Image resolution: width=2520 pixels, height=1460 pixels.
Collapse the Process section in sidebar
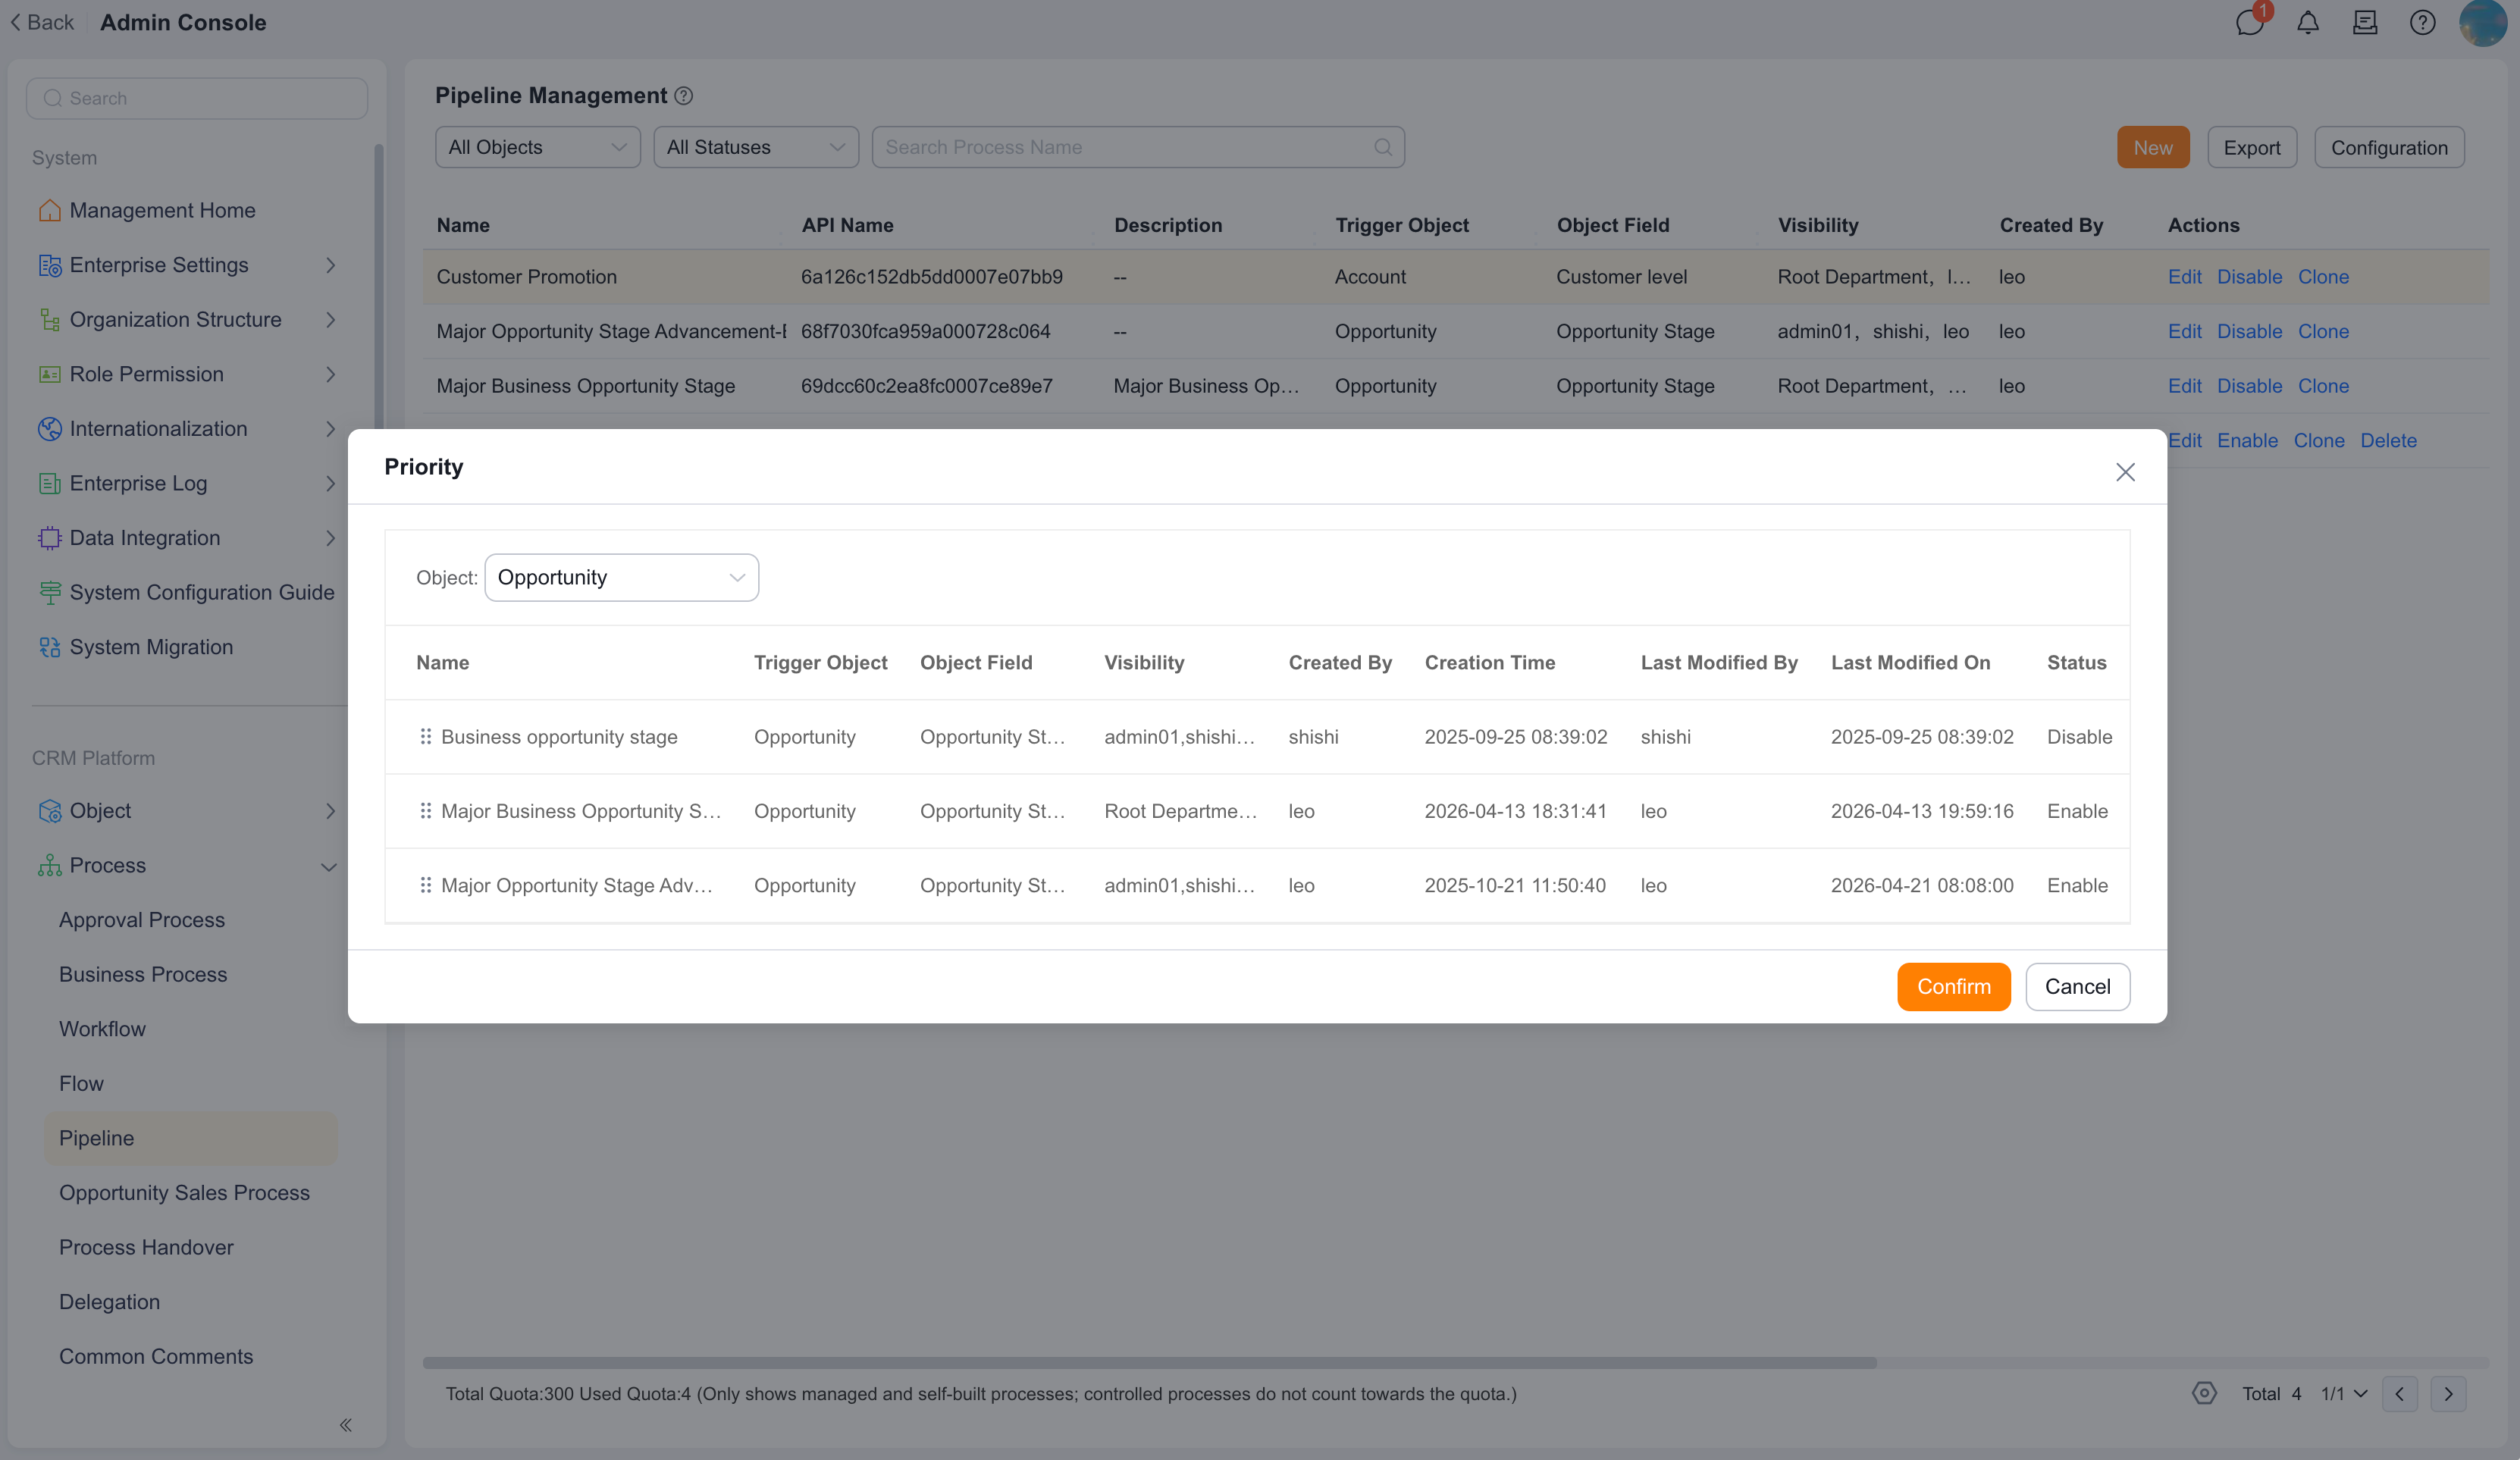tap(328, 866)
